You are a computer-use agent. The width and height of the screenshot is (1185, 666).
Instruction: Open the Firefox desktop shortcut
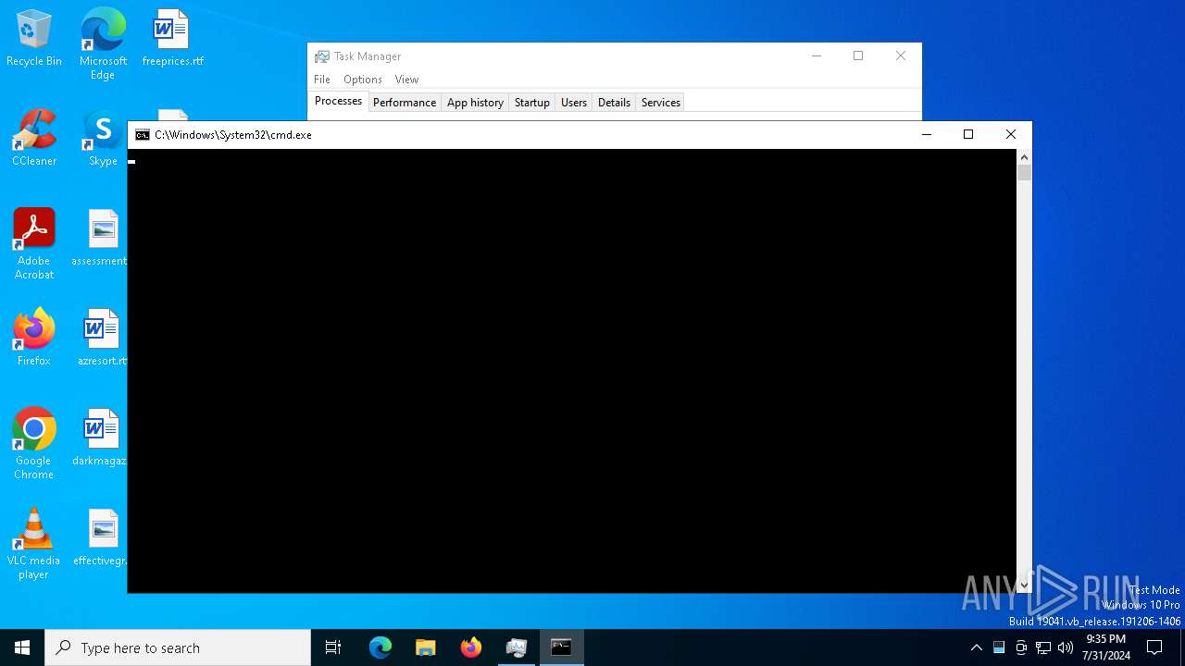[x=34, y=339]
